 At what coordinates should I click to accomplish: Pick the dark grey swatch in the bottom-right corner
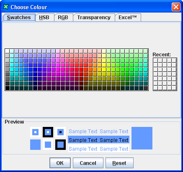pos(146,88)
